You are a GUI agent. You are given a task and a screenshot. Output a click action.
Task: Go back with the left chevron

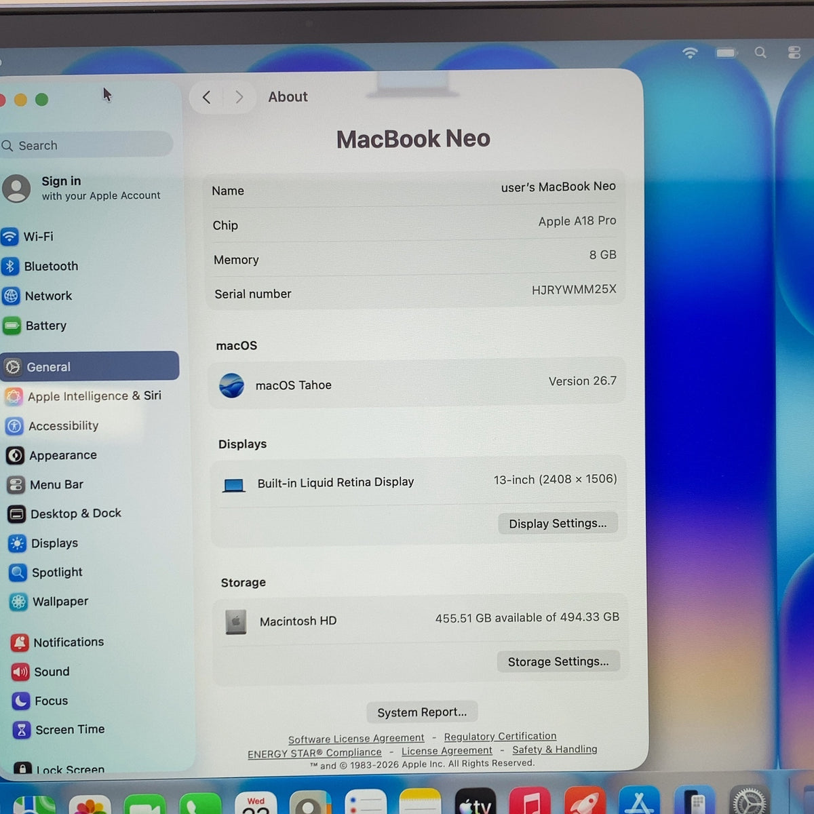pos(207,98)
